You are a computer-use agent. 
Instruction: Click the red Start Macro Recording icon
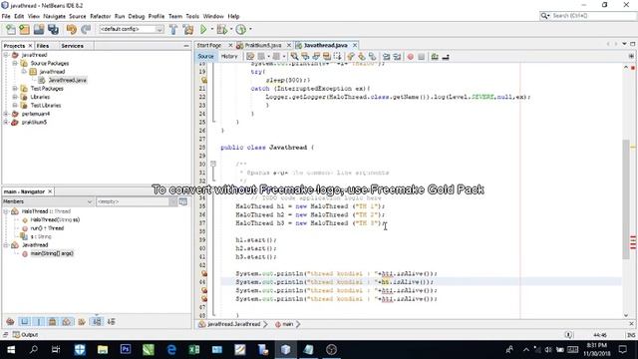point(411,57)
